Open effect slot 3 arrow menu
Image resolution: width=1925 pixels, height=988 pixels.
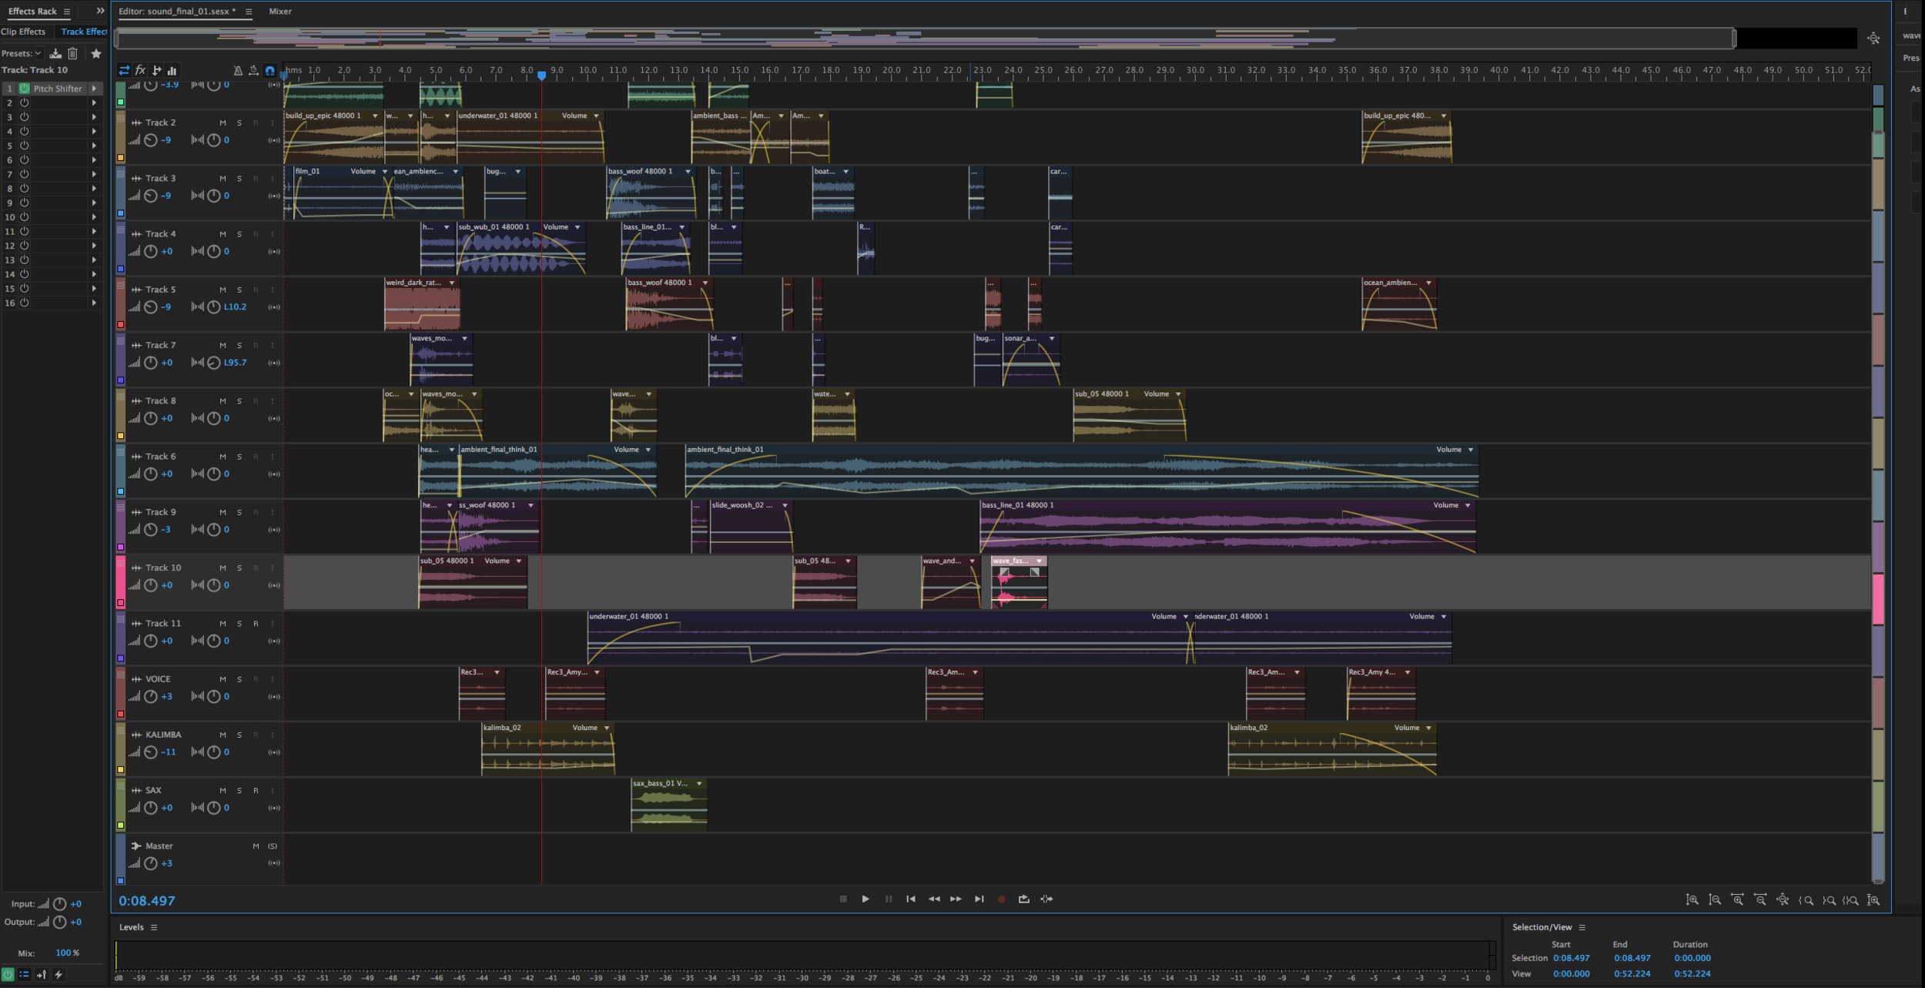[x=95, y=117]
